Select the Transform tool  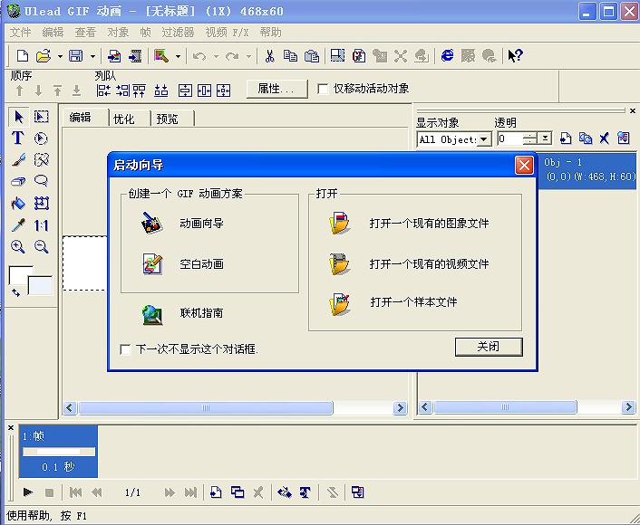(x=41, y=203)
